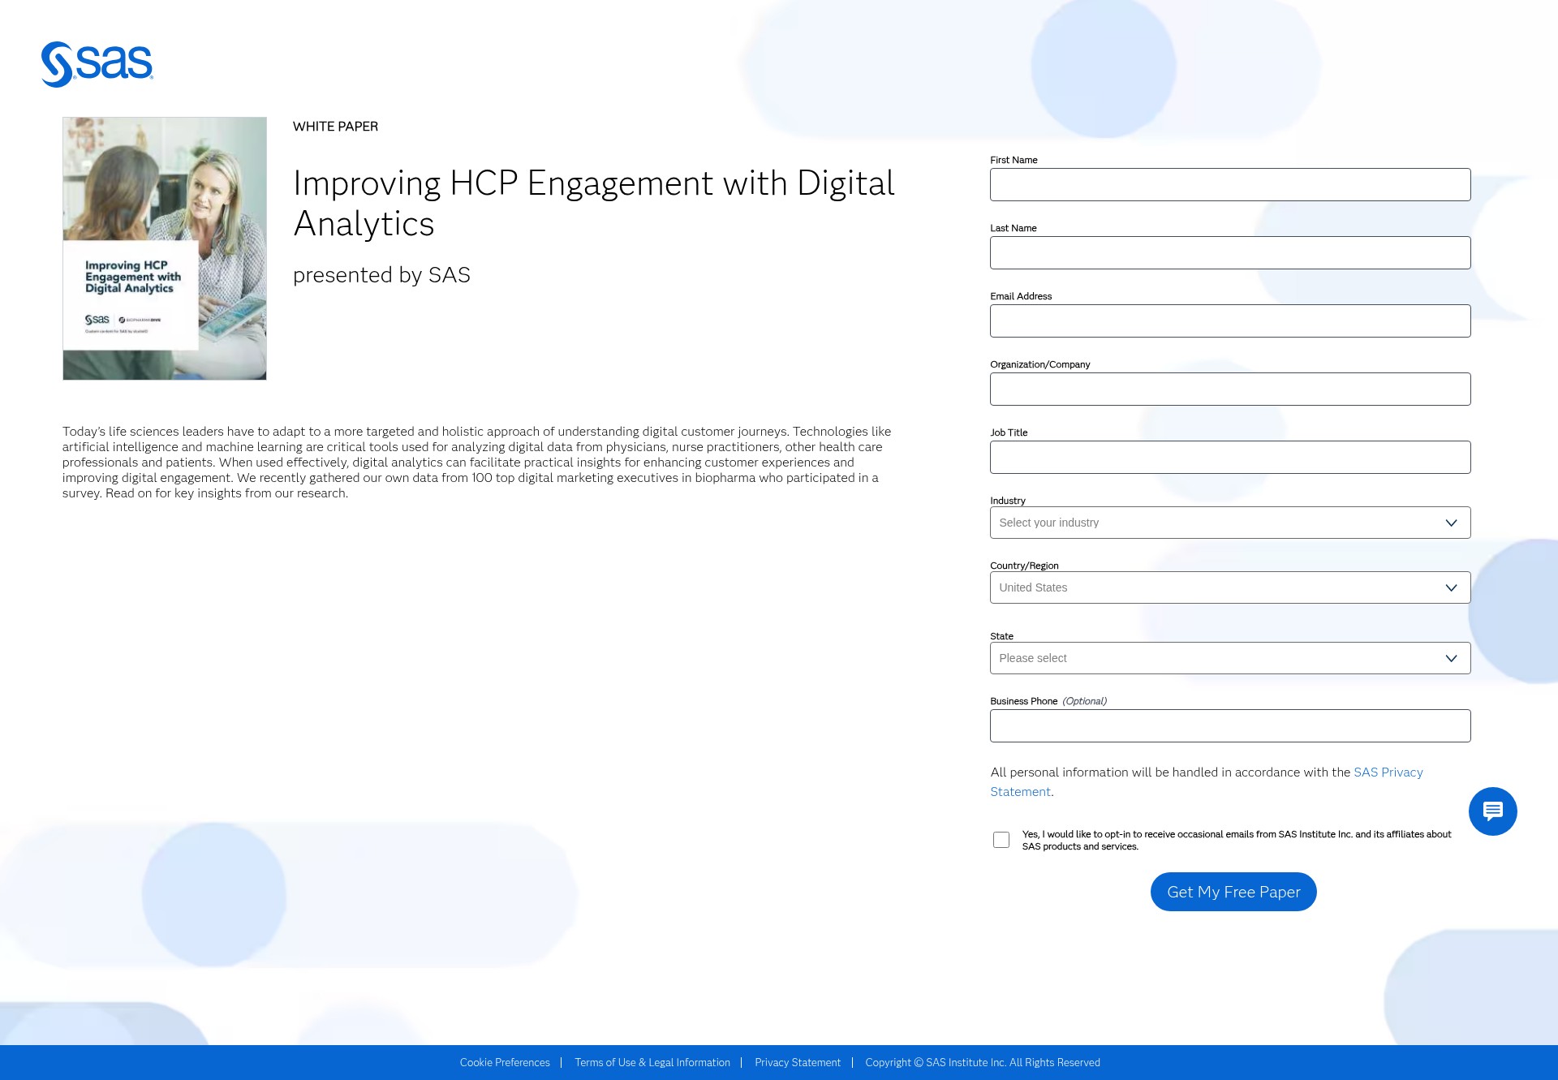Click Get My Free Paper button
The width and height of the screenshot is (1558, 1080).
coord(1233,892)
